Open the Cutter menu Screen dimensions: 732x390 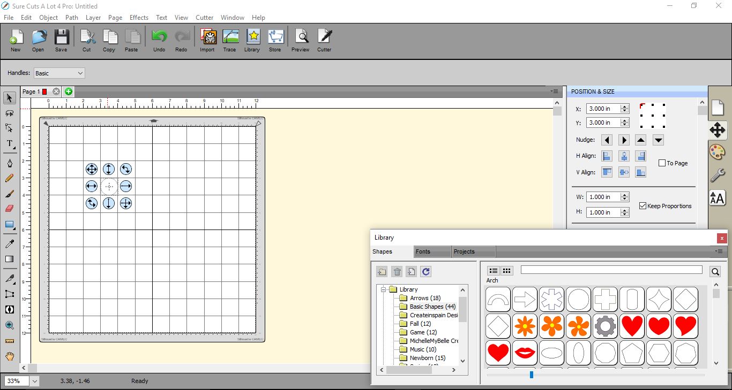tap(204, 18)
